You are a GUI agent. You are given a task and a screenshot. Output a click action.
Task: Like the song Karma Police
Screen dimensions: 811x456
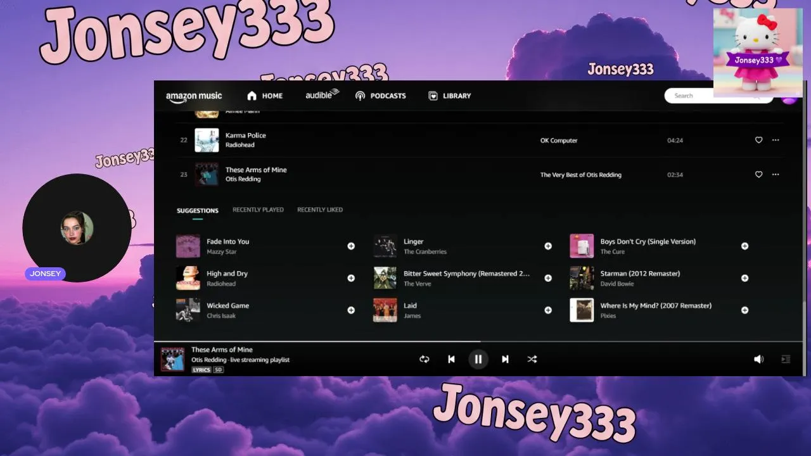758,140
